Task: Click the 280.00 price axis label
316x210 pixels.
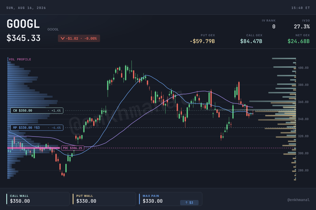Action: [x=304, y=170]
